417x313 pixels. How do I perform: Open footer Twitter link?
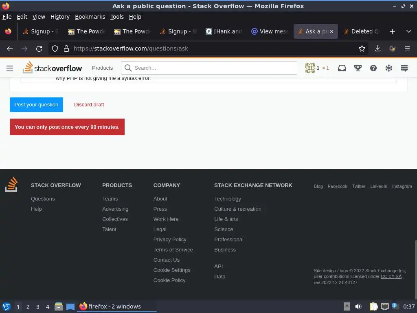tap(359, 186)
